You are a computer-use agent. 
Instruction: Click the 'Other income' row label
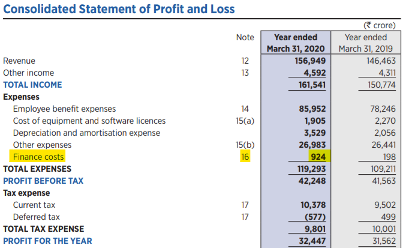click(29, 73)
